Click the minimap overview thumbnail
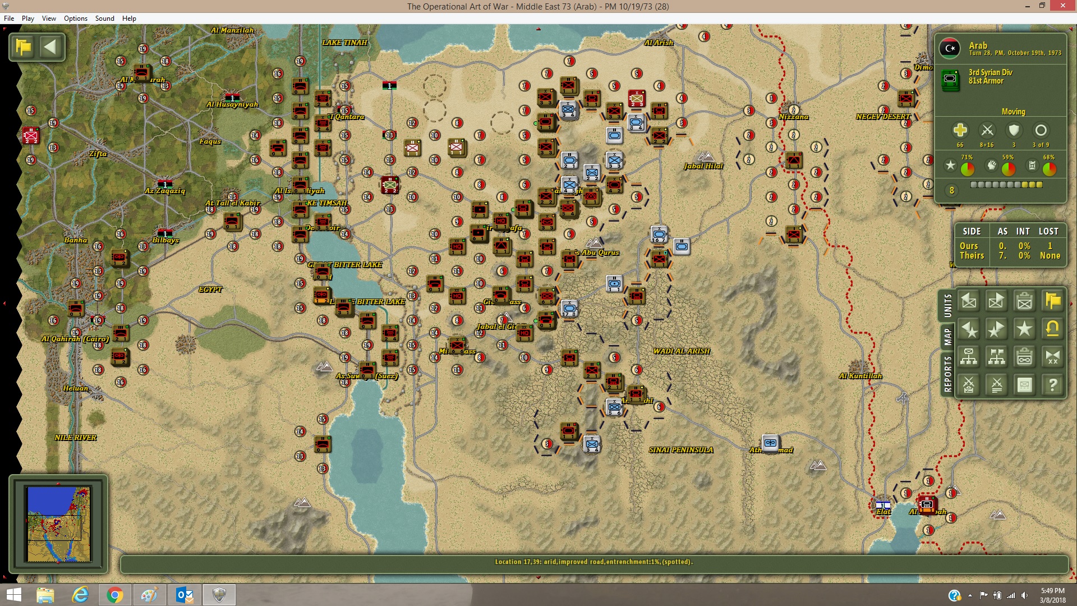The width and height of the screenshot is (1077, 606). point(58,524)
